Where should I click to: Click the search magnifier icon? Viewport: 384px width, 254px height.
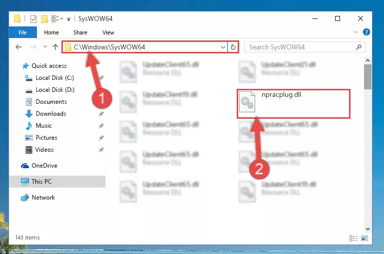(x=359, y=47)
